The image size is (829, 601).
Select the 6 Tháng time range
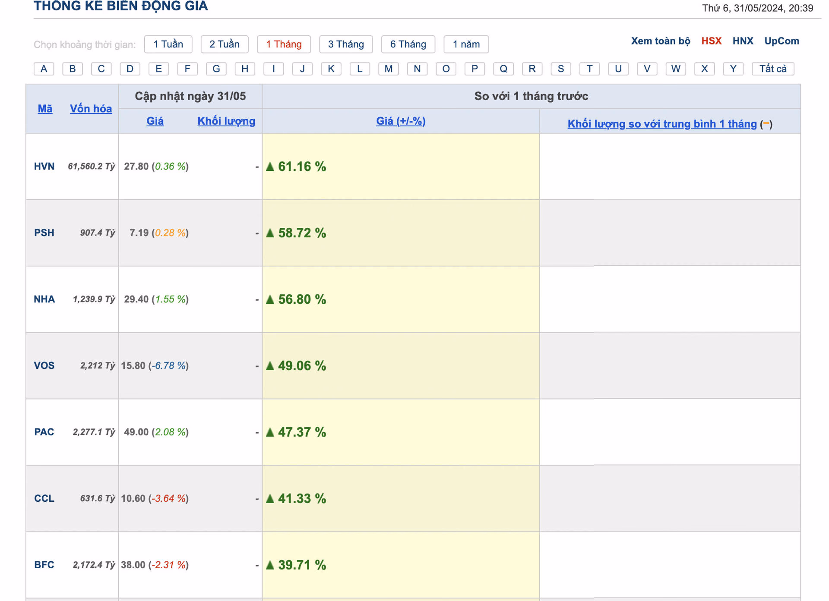[x=408, y=44]
